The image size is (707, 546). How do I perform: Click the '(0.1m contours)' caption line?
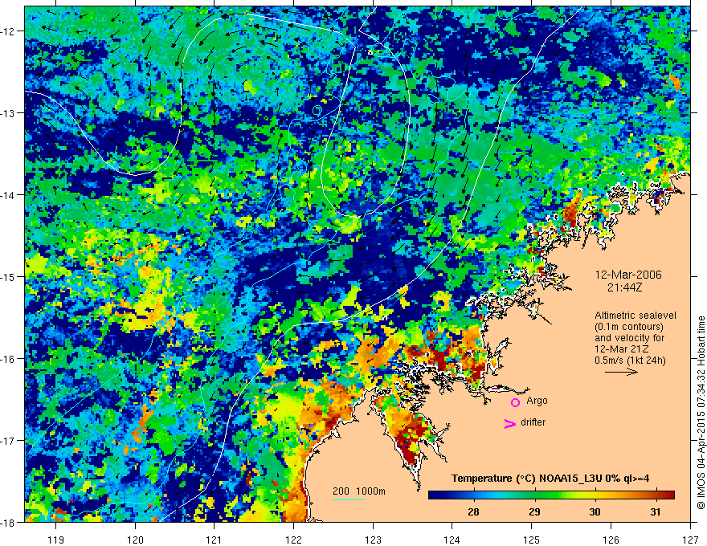(629, 327)
